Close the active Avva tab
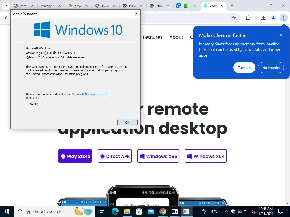Viewport: 290px width, 217px height. click(x=221, y=6)
